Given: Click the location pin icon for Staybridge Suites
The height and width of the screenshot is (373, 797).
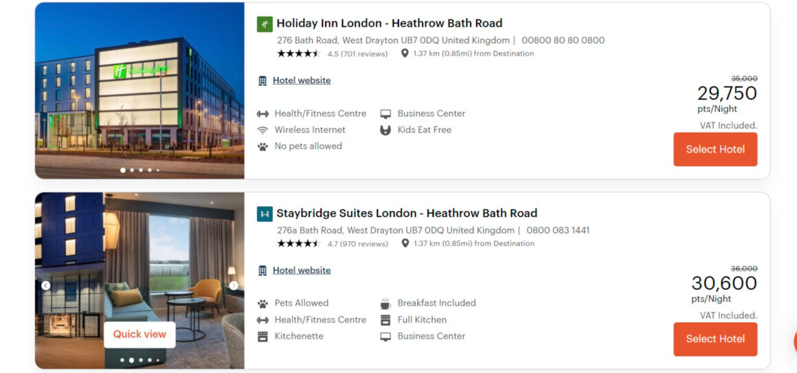Looking at the screenshot, I should pyautogui.click(x=405, y=243).
